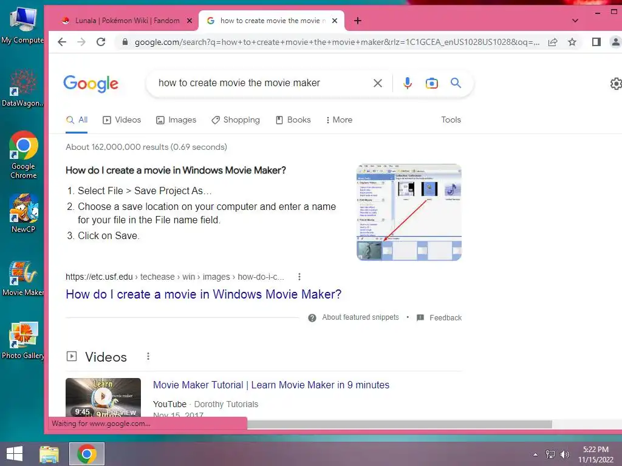Open the taskbar clock and date
The image size is (622, 466).
[x=596, y=454]
